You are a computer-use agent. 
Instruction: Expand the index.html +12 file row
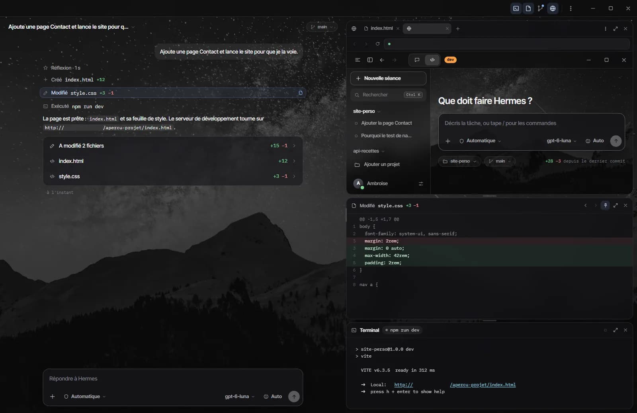point(173,161)
